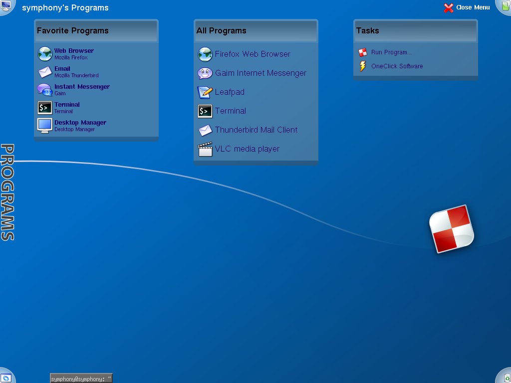Click the Gaim subtitle under Instant Messenger
The height and width of the screenshot is (383, 511).
60,93
